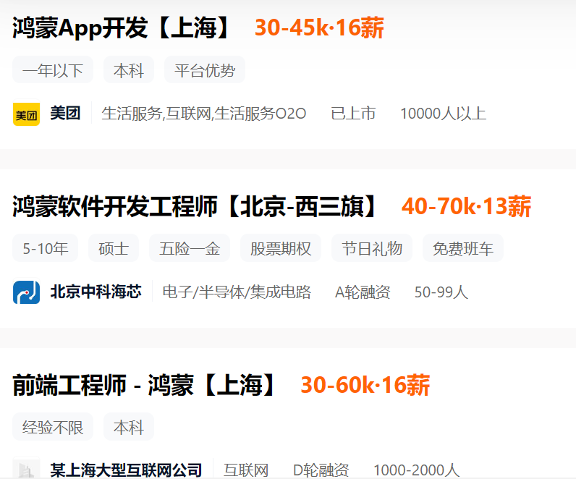Click the 一年以下 experience tag
The image size is (576, 479).
tap(53, 69)
